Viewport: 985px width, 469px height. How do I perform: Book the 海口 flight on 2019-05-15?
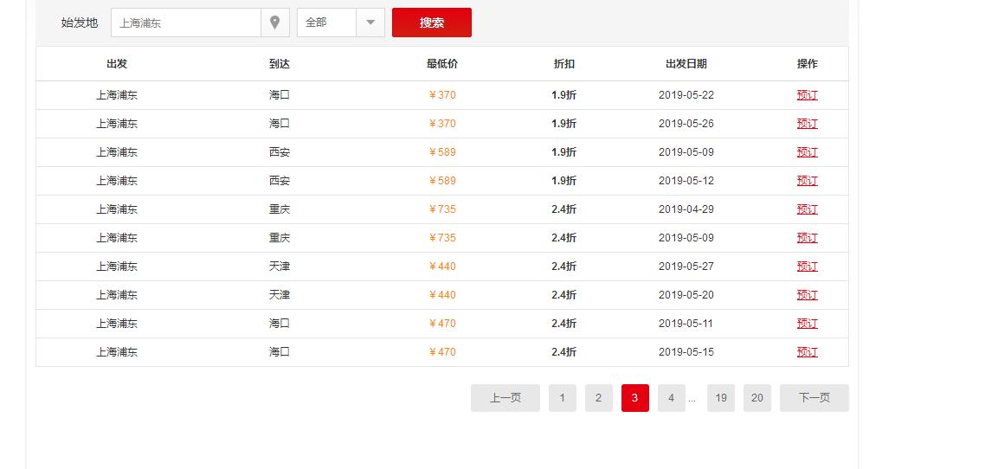[808, 352]
